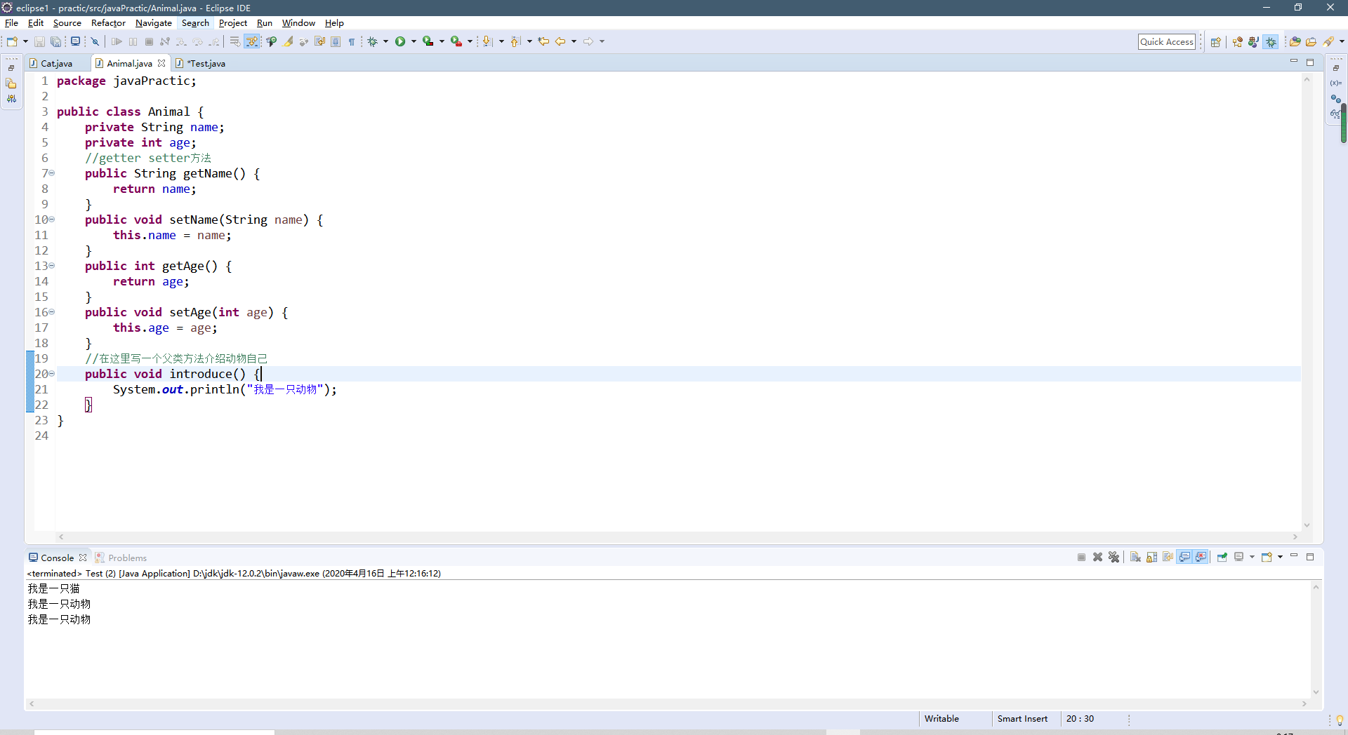Minimize the editor area

tap(1293, 62)
